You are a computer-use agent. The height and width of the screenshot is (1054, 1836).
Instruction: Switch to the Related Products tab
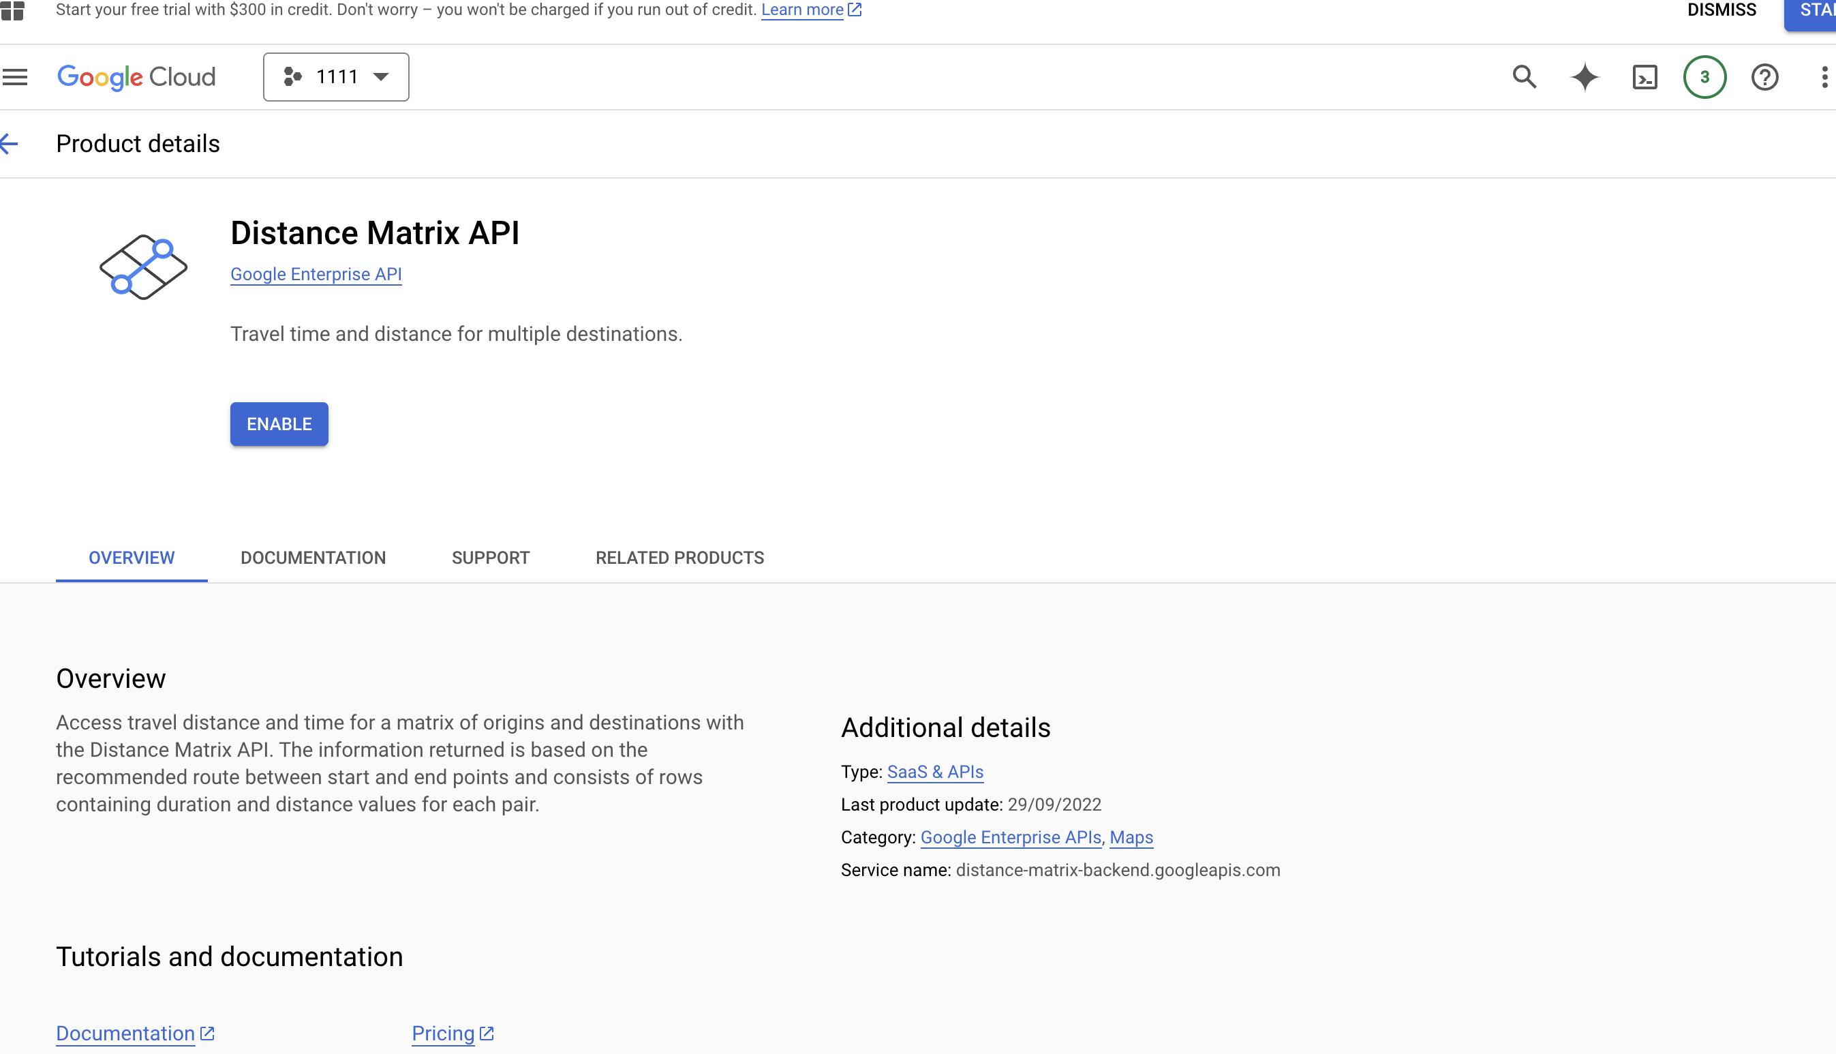click(x=679, y=558)
